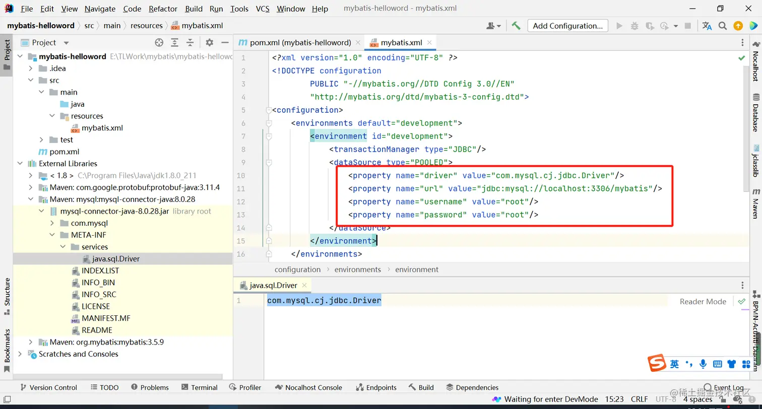This screenshot has height=409, width=762.
Task: Click the Build project hammer icon
Action: click(516, 26)
